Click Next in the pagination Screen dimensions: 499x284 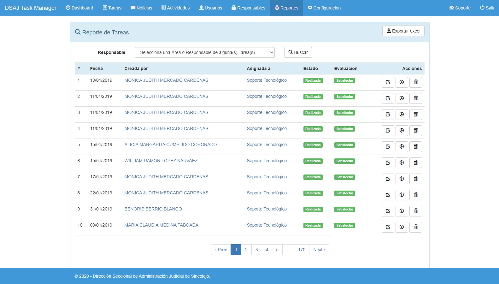click(319, 250)
